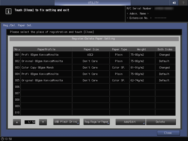Click the Delete button
Image resolution: width=188 pixels, height=141 pixels.
(x=161, y=122)
